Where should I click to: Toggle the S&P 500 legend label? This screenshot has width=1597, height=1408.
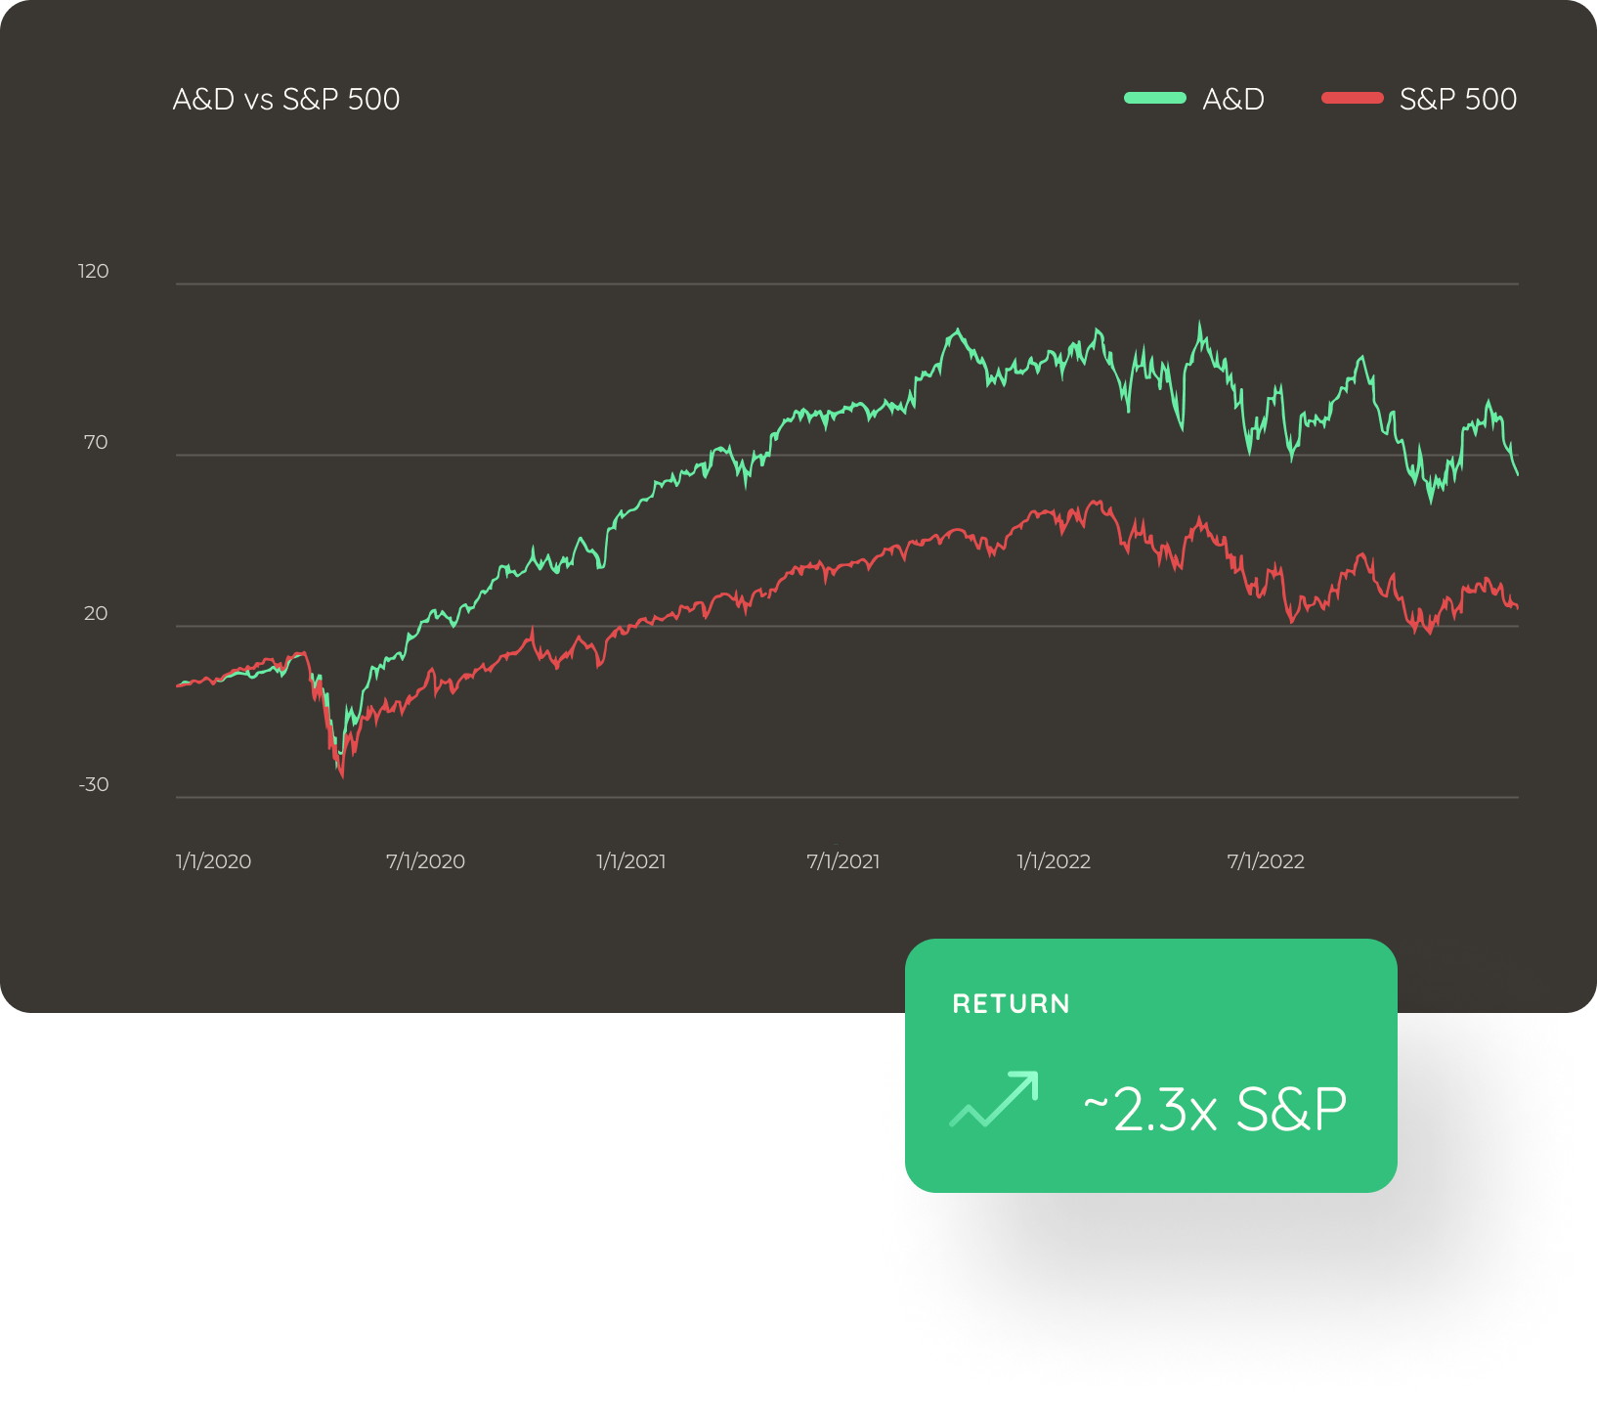pyautogui.click(x=1457, y=99)
